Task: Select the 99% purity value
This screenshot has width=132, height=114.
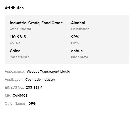Action: click(x=75, y=37)
